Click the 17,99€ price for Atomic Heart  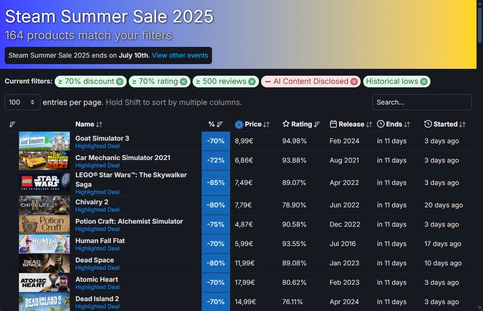[245, 283]
